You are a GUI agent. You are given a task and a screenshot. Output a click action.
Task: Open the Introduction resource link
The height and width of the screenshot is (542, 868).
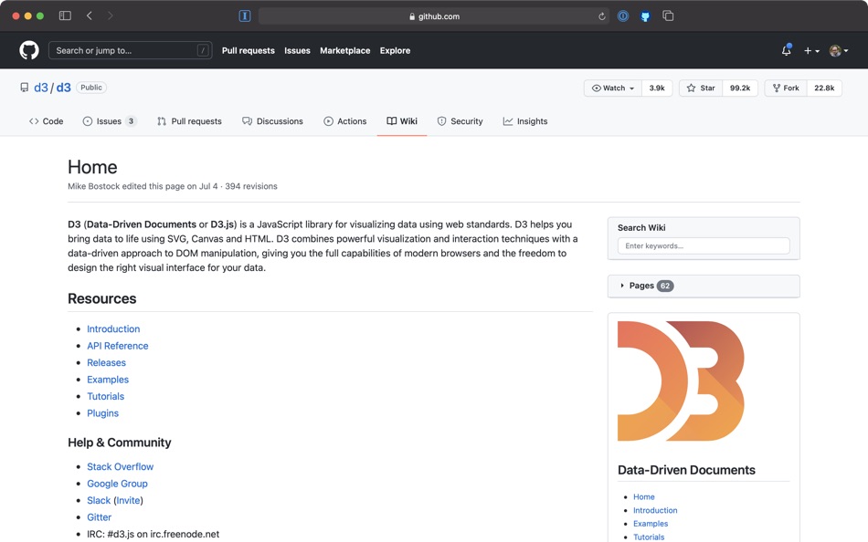click(x=113, y=328)
